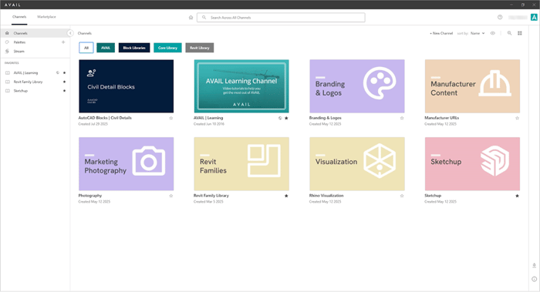540x292 pixels.
Task: Favorite Rhino Visualization channel star
Action: [x=402, y=196]
